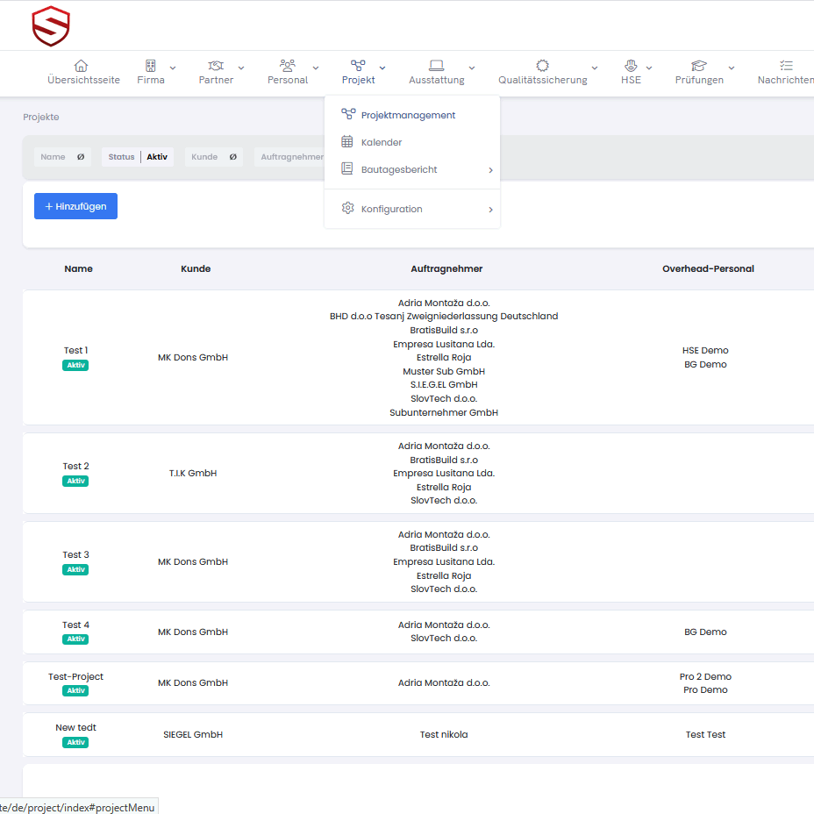Viewport: 814px width, 814px height.
Task: Select the HSE hand icon
Action: 631,66
